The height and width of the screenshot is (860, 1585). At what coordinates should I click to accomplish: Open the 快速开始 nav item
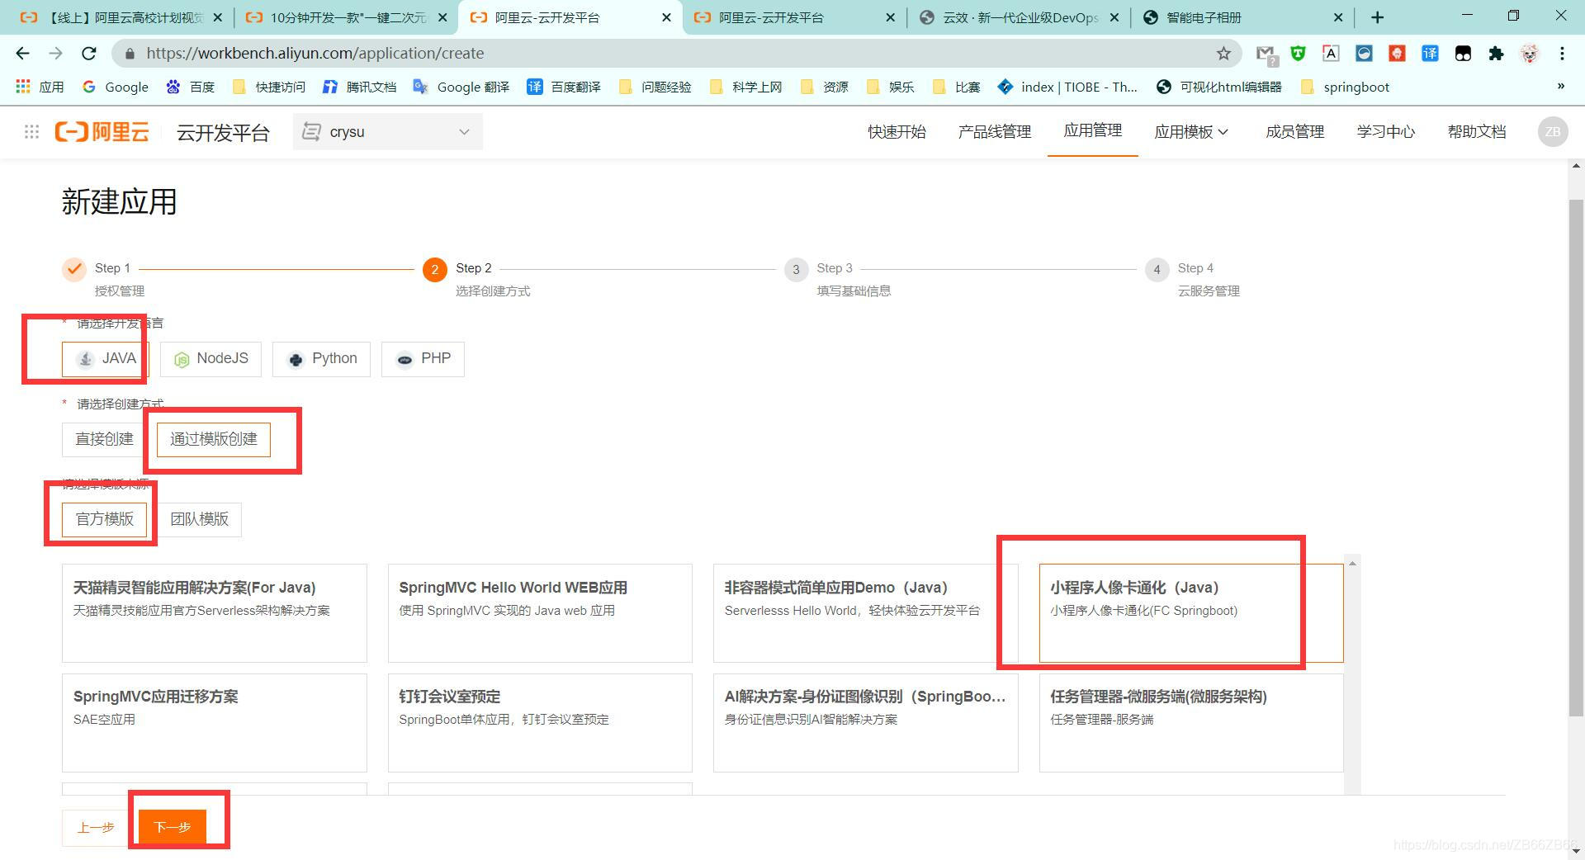[897, 132]
